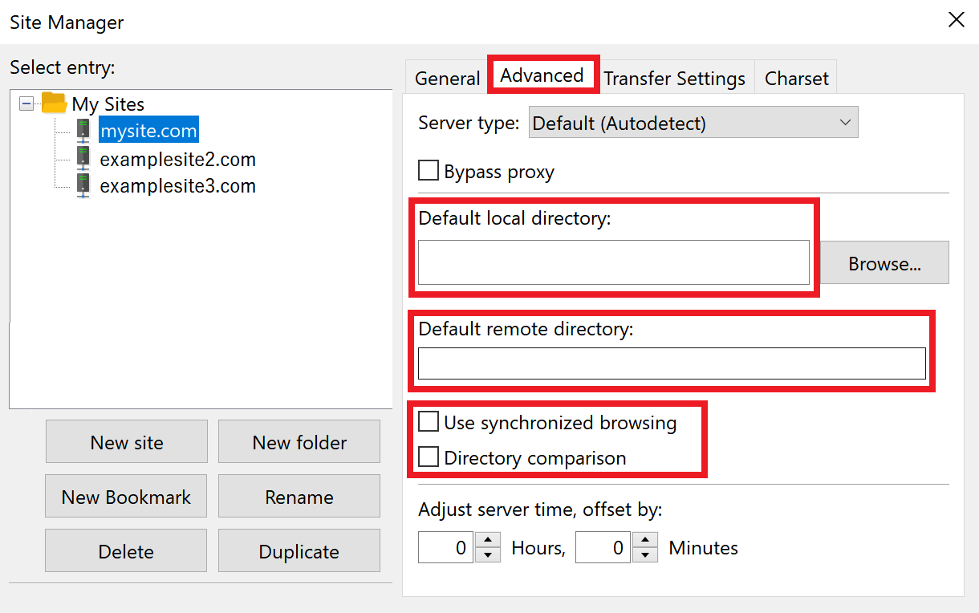The image size is (979, 613).
Task: Click the Minutes offset field
Action: coord(603,548)
